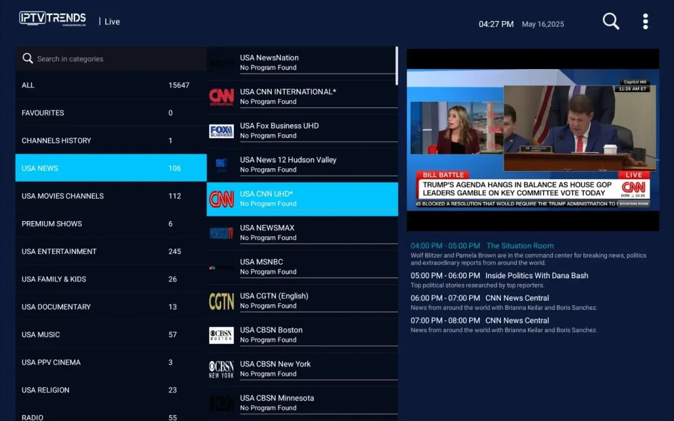Click the 04:27 PM clock

(496, 24)
